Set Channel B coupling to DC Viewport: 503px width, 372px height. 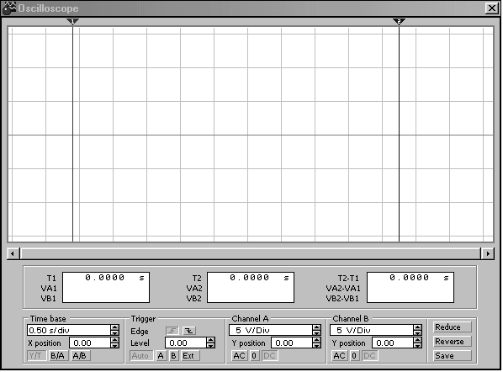[x=370, y=356]
